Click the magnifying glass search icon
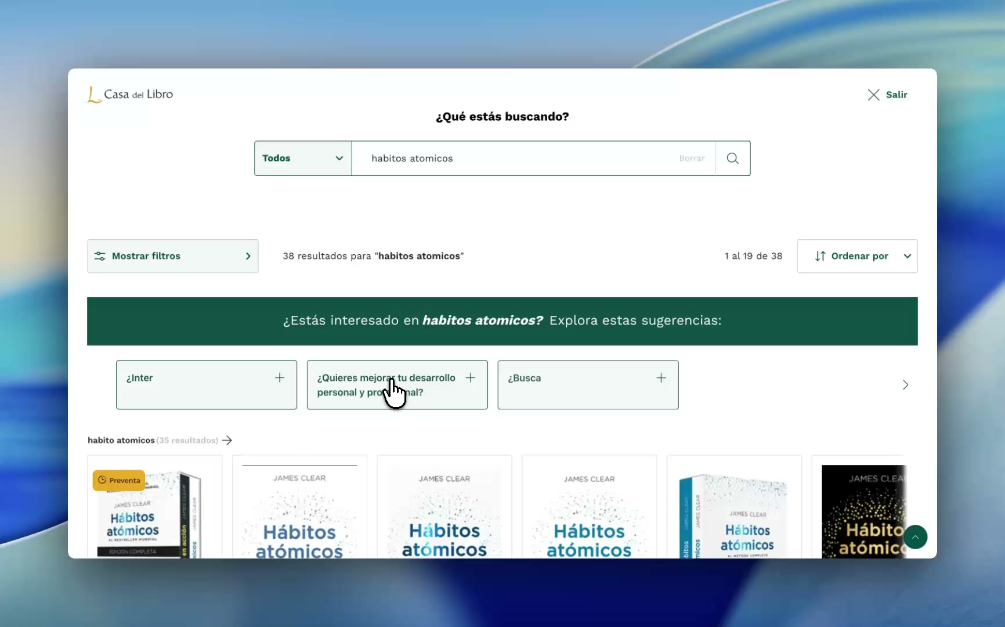This screenshot has width=1005, height=627. [x=732, y=158]
